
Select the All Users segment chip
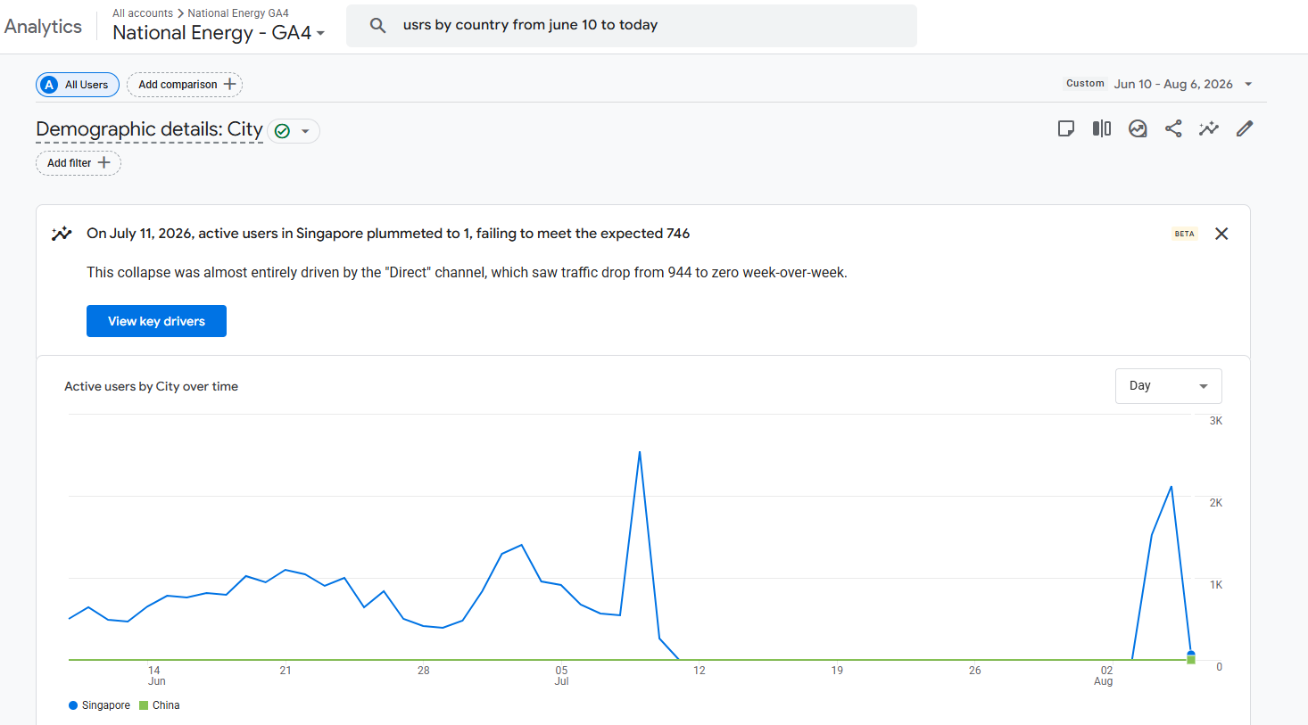(x=78, y=85)
